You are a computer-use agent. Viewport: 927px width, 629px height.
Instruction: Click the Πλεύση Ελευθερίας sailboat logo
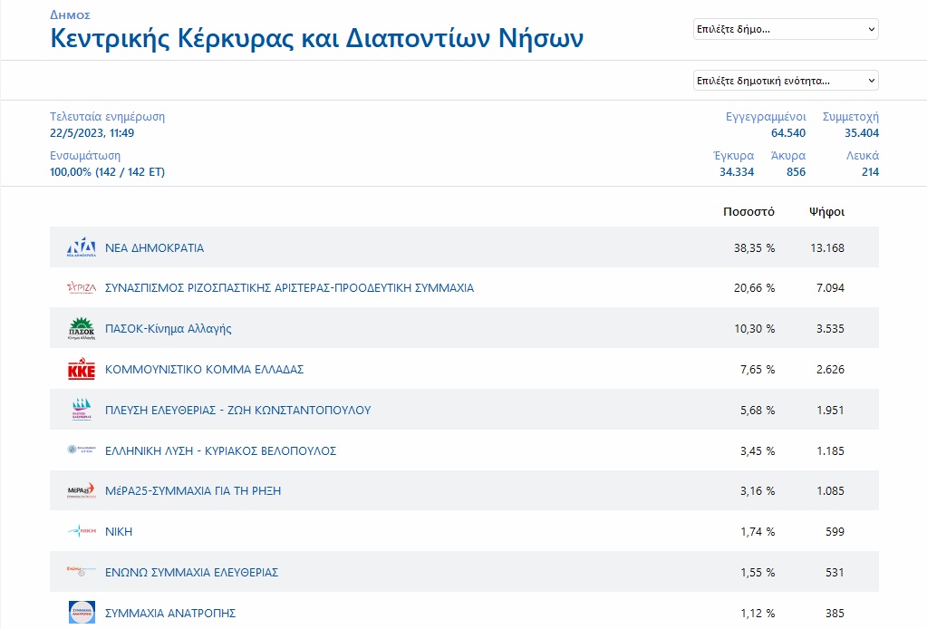(x=82, y=410)
